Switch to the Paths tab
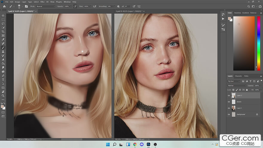This screenshot has height=148, width=263. (x=246, y=76)
